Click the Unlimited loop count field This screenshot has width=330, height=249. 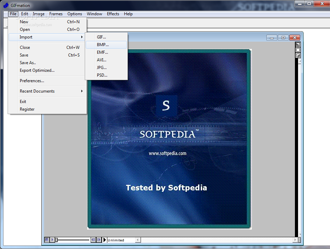click(x=121, y=240)
